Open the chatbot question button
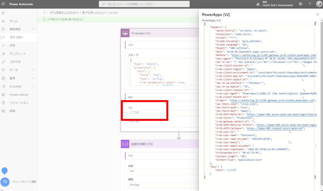Image resolution: width=323 pixels, height=191 pixels. [5, 182]
